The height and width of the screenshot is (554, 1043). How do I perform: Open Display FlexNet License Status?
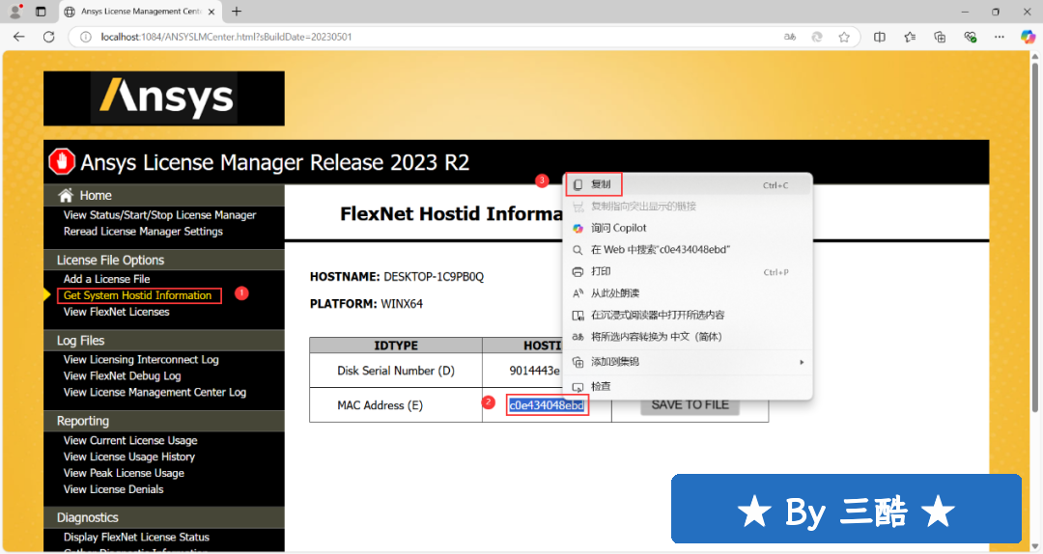point(136,538)
